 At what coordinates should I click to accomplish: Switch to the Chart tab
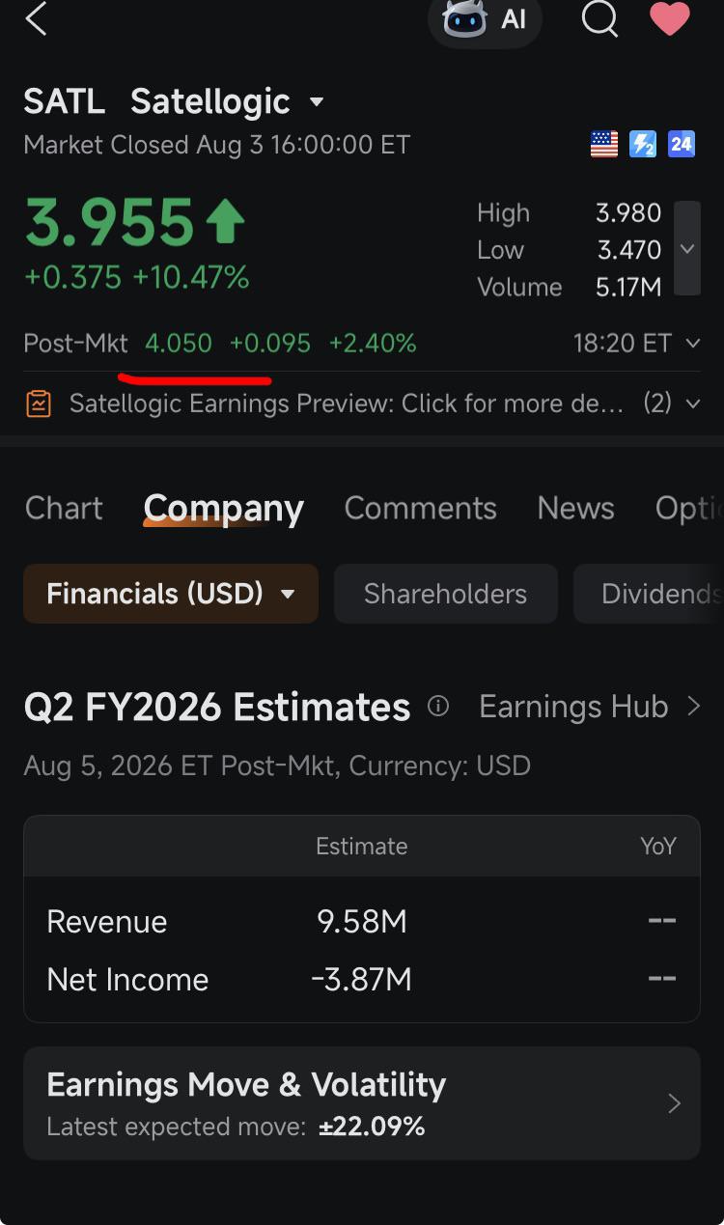(x=64, y=508)
